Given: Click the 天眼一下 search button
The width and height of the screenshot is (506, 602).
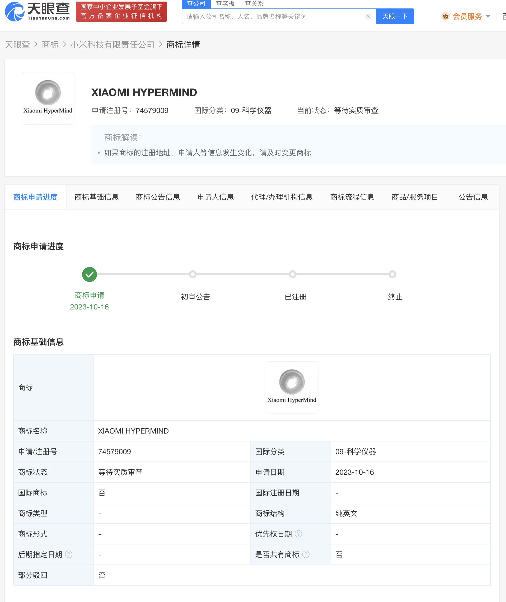Looking at the screenshot, I should point(395,16).
